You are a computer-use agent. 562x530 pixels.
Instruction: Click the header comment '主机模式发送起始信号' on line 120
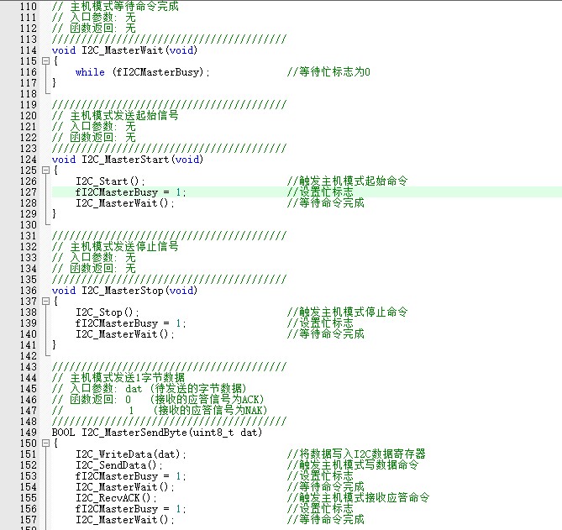pos(124,116)
